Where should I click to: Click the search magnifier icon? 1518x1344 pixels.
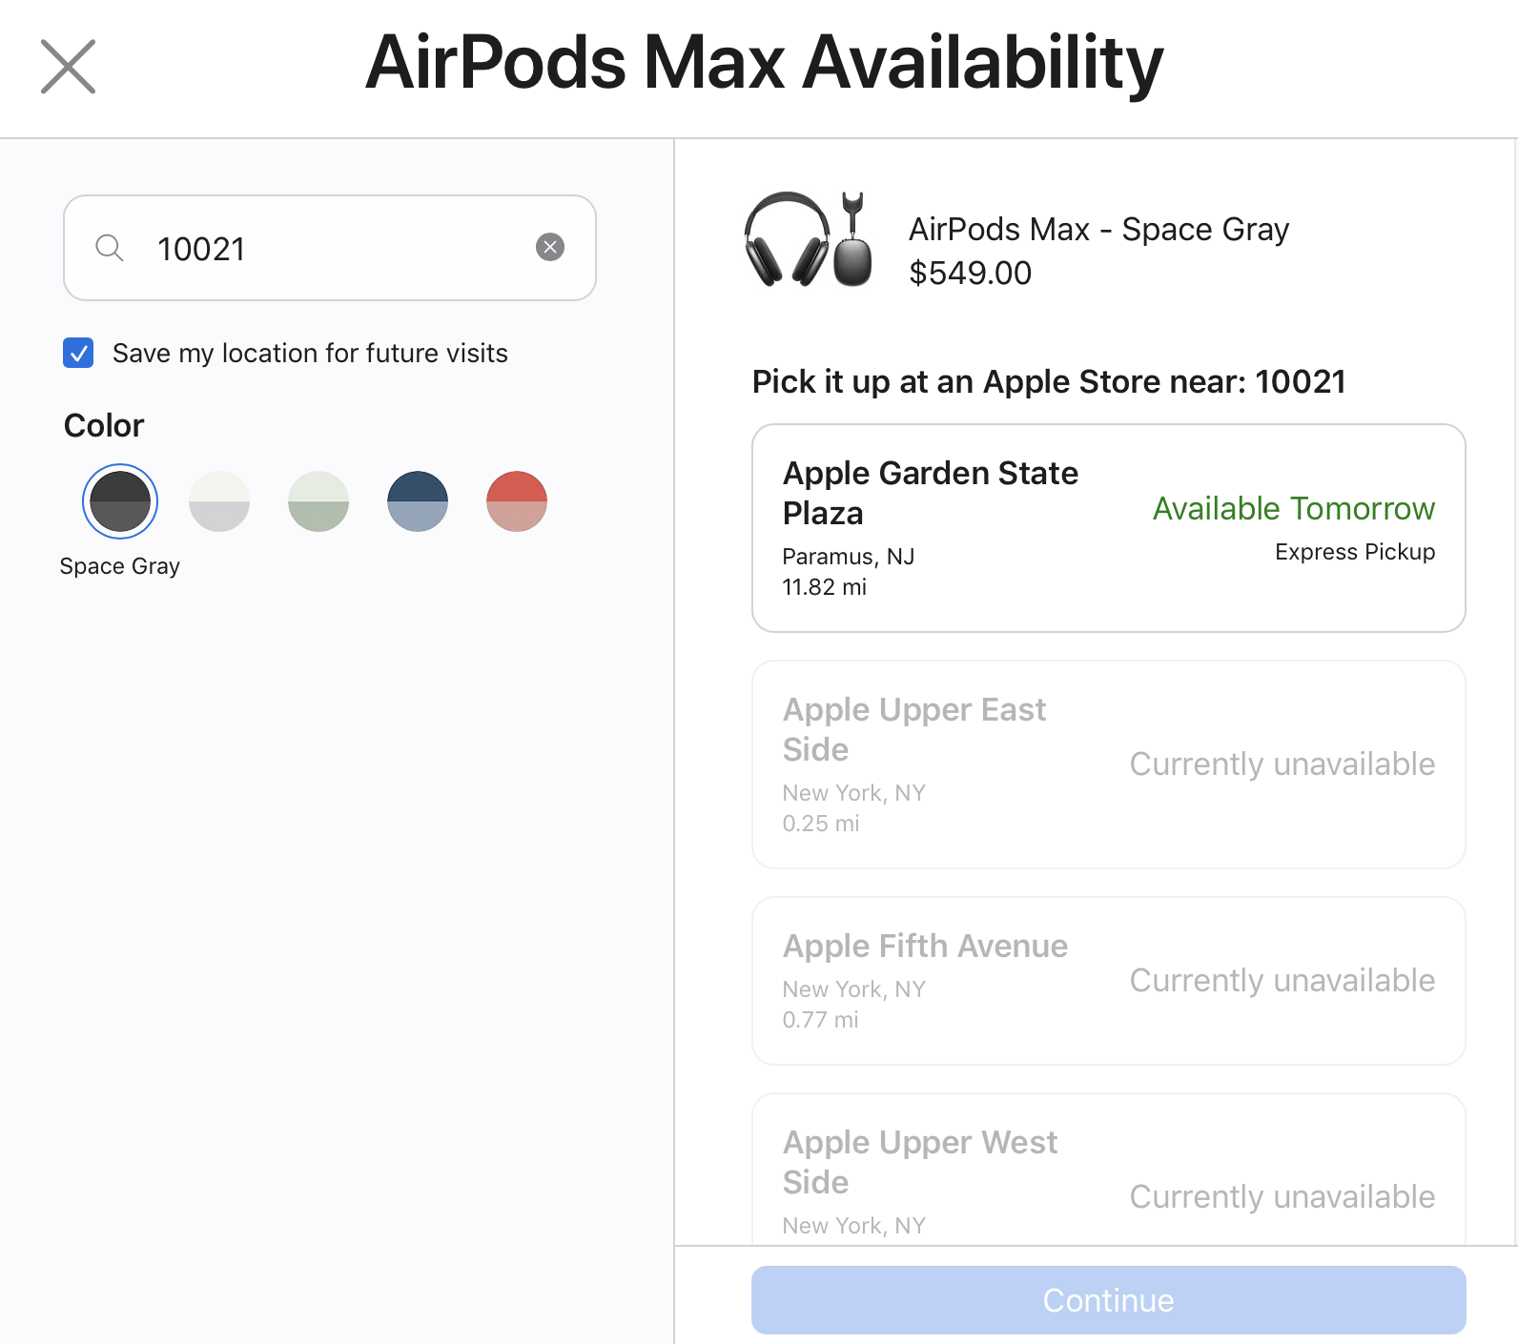pyautogui.click(x=110, y=248)
